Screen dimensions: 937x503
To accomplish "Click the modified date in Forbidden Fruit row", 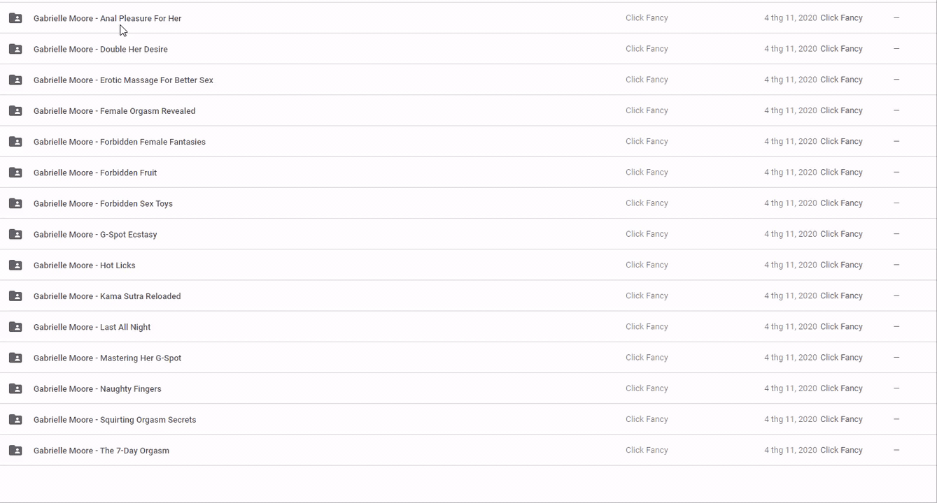I will click(790, 173).
